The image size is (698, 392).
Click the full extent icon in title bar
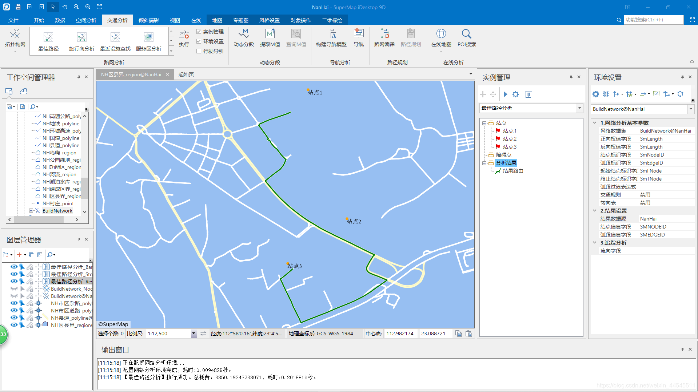(x=99, y=7)
